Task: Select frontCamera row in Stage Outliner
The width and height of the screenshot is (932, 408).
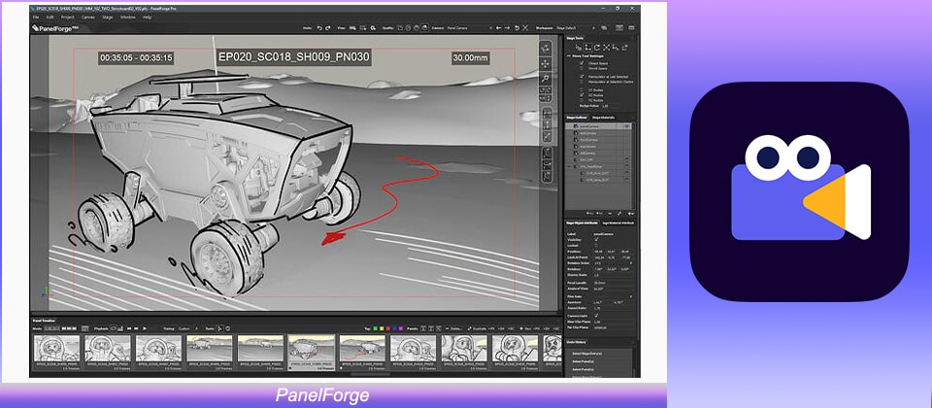Action: click(598, 140)
